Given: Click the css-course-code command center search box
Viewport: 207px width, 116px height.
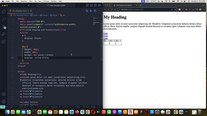Looking at the screenshot, I should (56, 5).
